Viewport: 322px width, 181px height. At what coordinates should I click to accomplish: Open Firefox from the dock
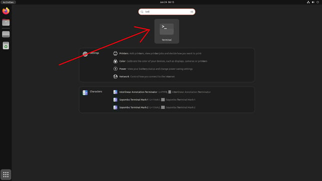[6, 11]
